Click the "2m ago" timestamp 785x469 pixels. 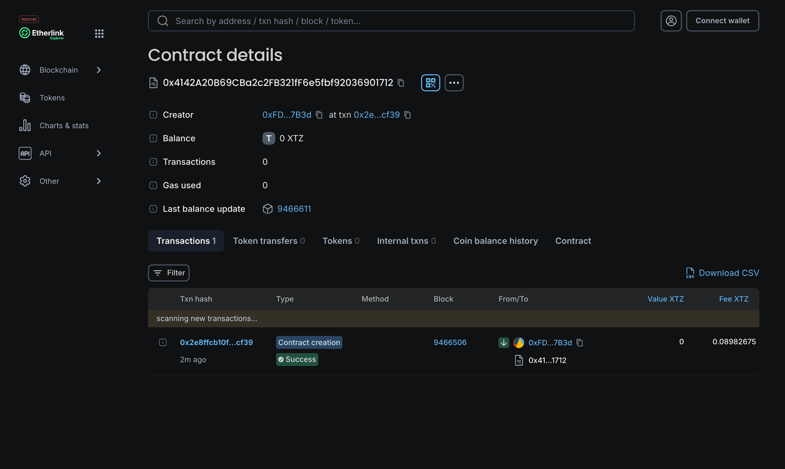(x=193, y=359)
